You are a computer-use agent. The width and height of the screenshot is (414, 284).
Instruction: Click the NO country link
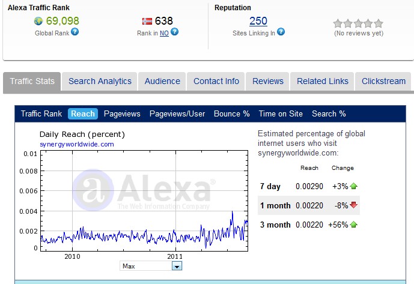pos(164,33)
